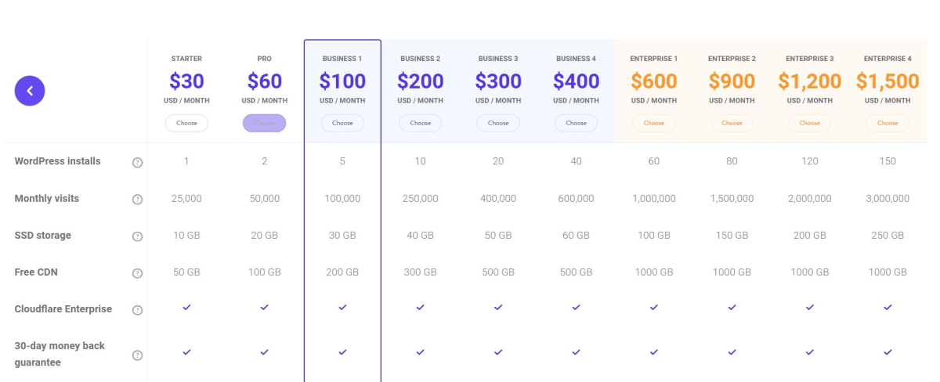
Task: Open WordPress installs help tooltip icon
Action: coord(137,162)
